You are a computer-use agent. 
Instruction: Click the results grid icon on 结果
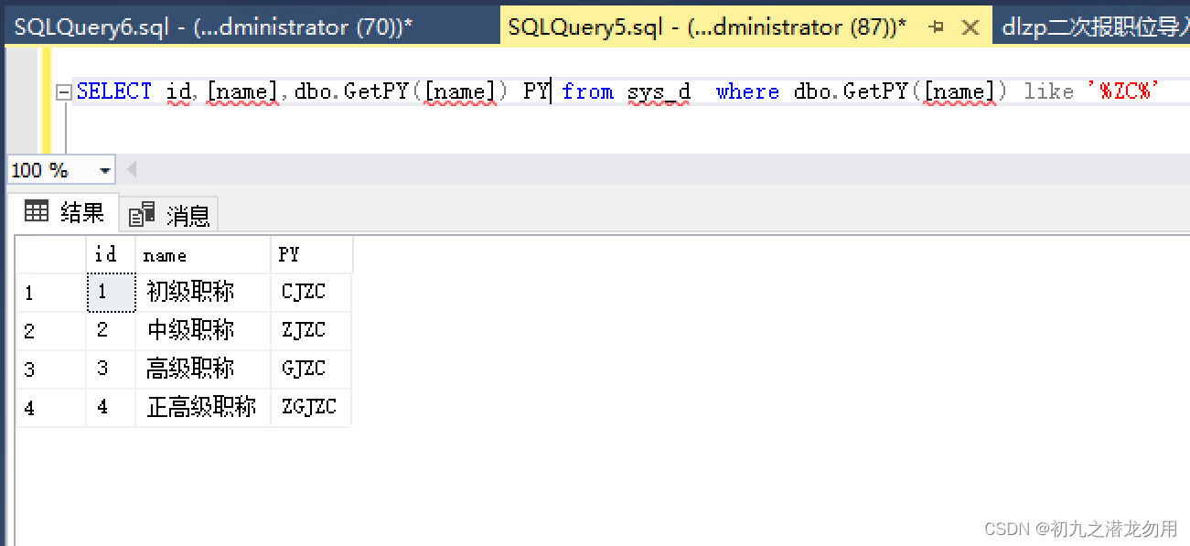(37, 212)
